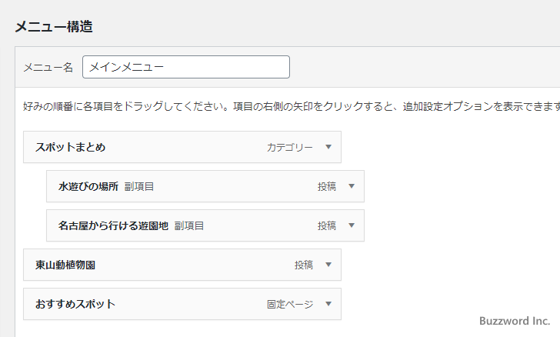Click 投稿 label on 水遊びの場所 row
The image size is (560, 337).
[327, 186]
